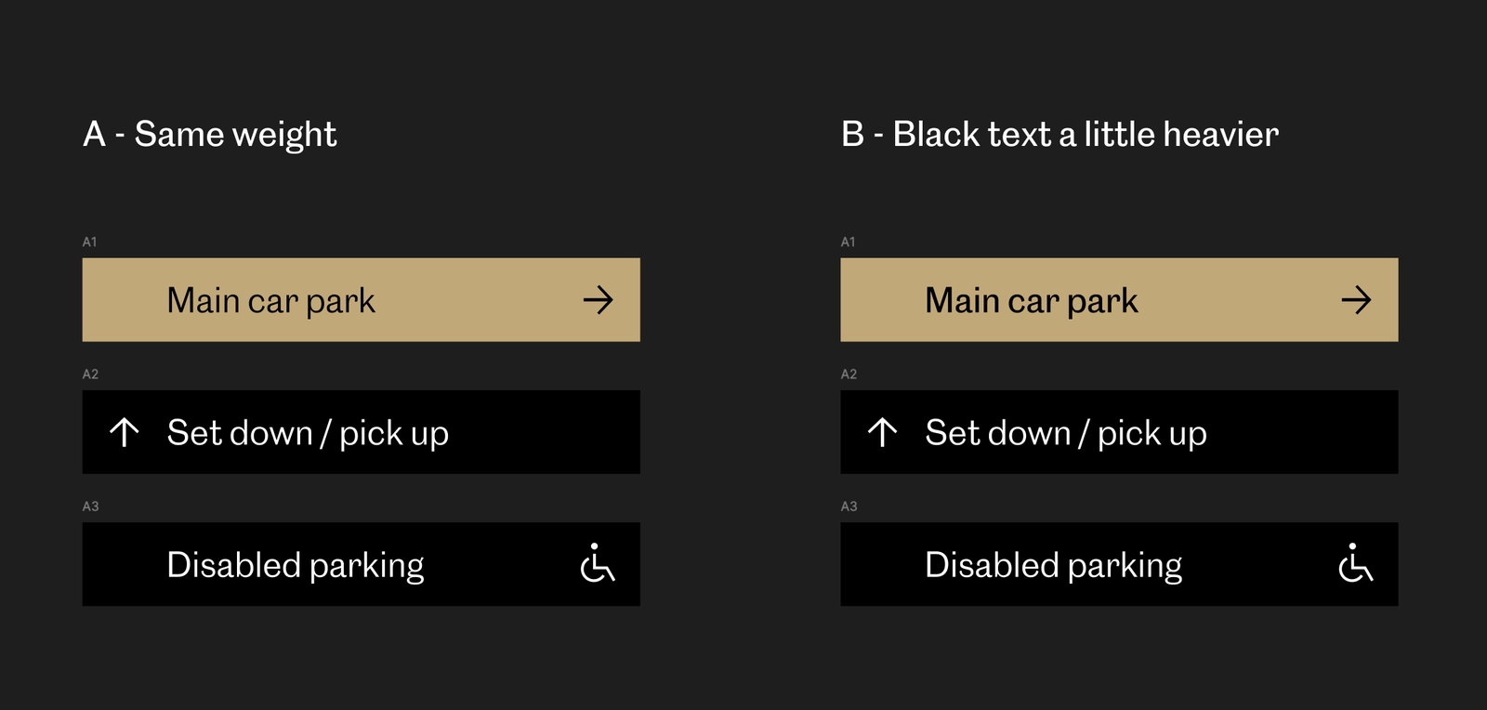Click the A2 label in option B column
Viewport: 1487px width, 710px height.
click(849, 375)
